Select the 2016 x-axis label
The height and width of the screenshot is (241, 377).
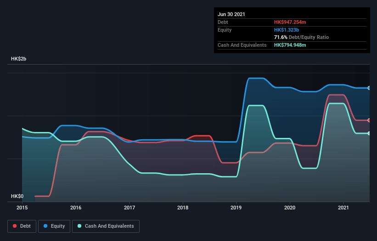[76, 208]
